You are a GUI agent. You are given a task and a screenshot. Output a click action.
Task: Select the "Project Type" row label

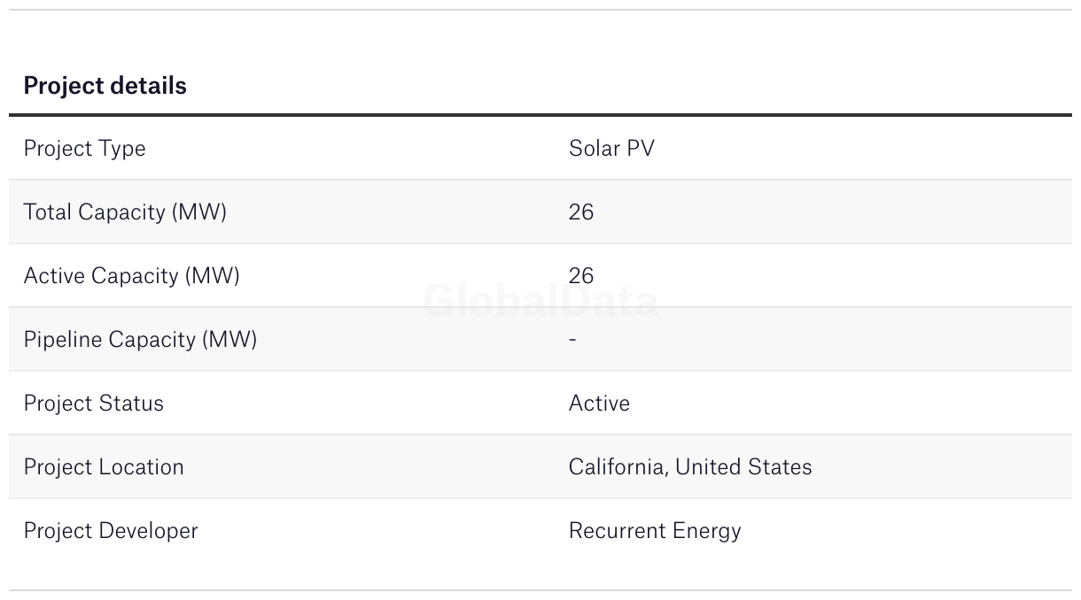click(x=84, y=149)
